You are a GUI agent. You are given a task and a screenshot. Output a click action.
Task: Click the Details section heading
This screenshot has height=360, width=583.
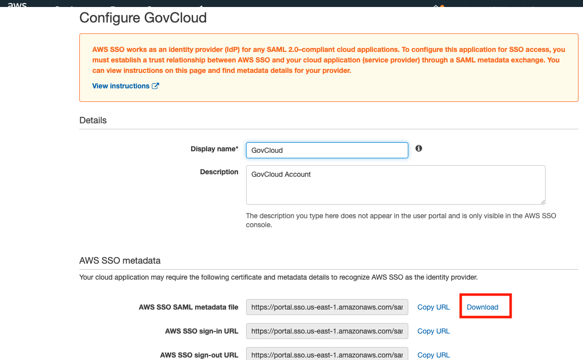pos(93,120)
